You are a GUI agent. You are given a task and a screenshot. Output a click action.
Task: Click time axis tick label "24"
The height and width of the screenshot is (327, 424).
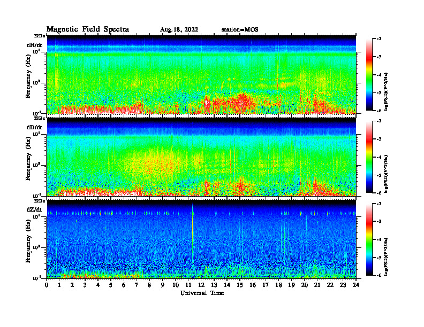356,285
